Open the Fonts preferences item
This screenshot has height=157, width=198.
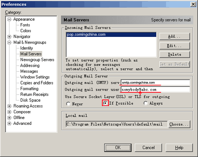click(x=25, y=25)
